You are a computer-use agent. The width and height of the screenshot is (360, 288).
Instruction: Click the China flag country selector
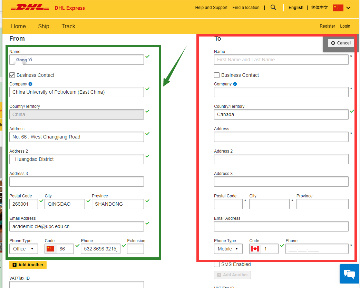tap(338, 8)
